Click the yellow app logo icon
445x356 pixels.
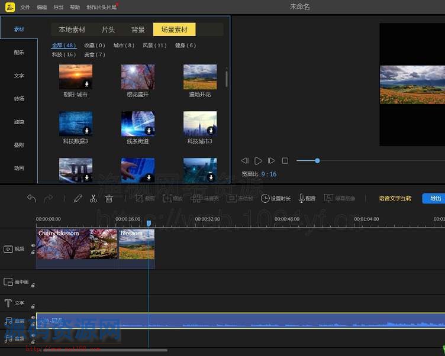coord(10,7)
